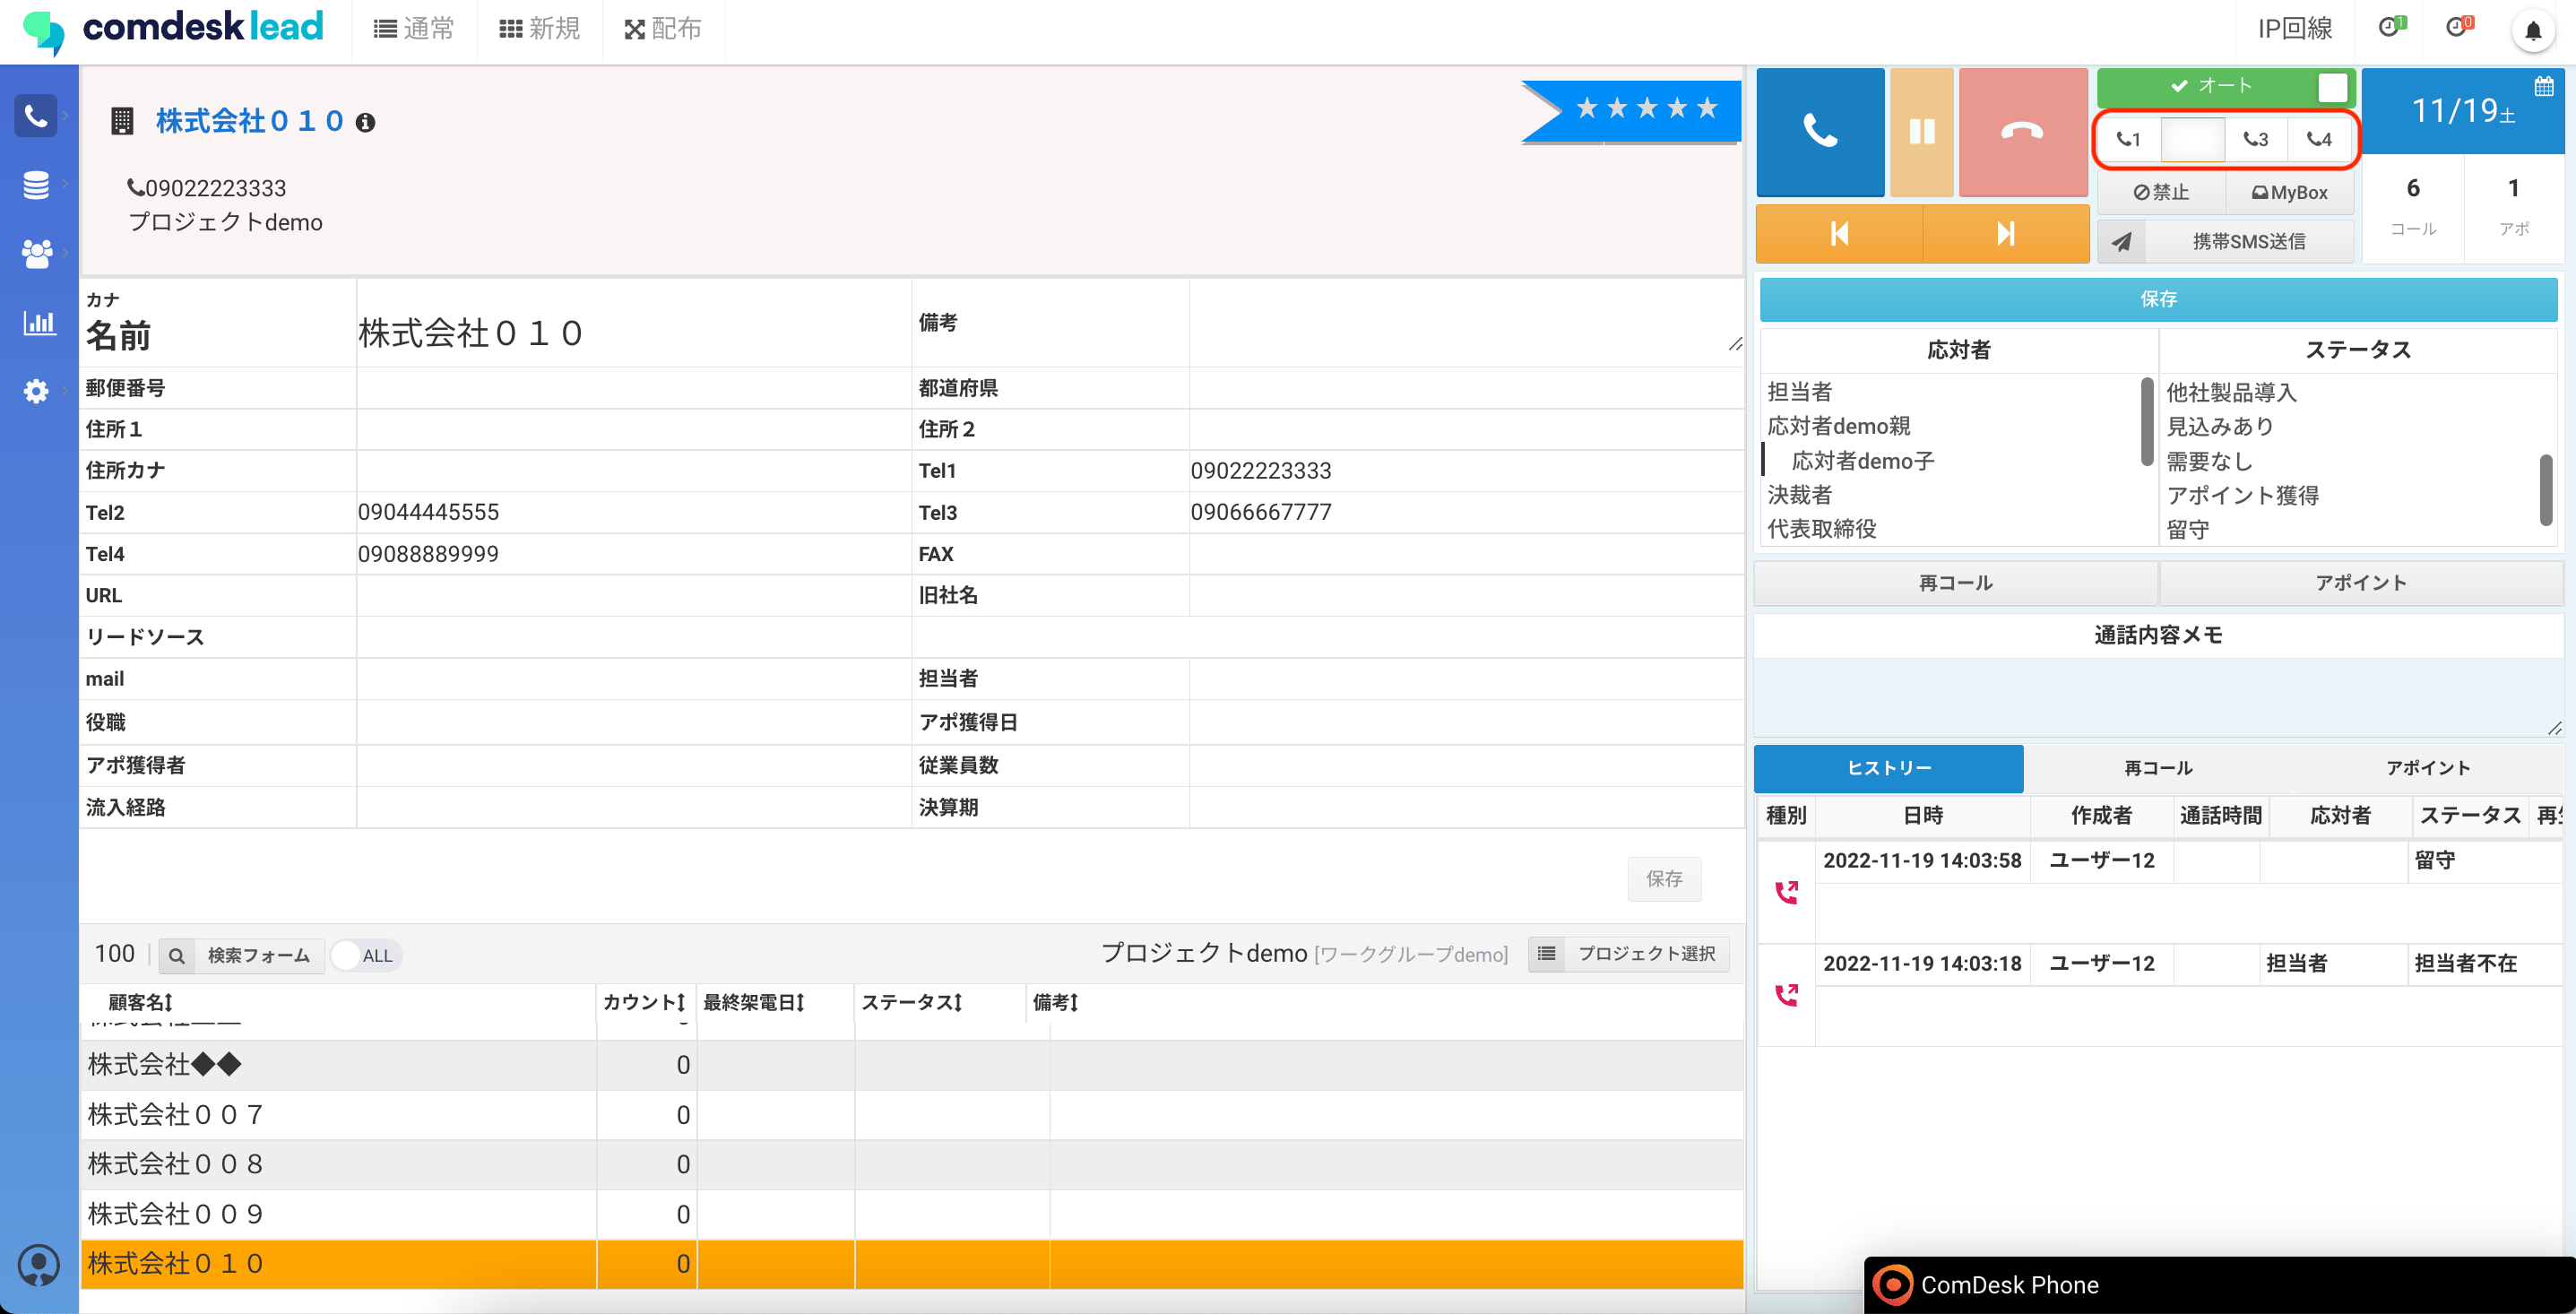Open the green-badge clock reminder icon

point(2391,27)
